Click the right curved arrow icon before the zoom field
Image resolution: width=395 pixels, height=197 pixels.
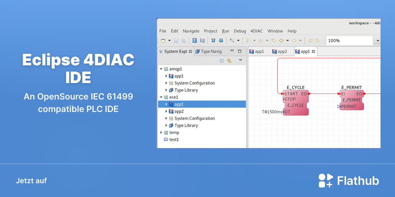[x=318, y=40]
